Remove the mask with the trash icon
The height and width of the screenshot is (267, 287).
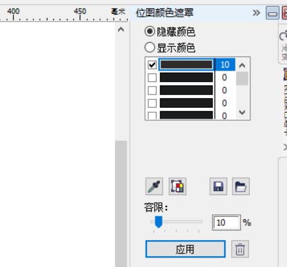pyautogui.click(x=240, y=249)
